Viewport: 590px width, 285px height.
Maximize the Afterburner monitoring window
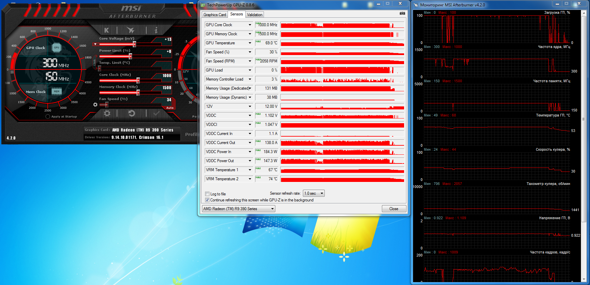tap(566, 4)
